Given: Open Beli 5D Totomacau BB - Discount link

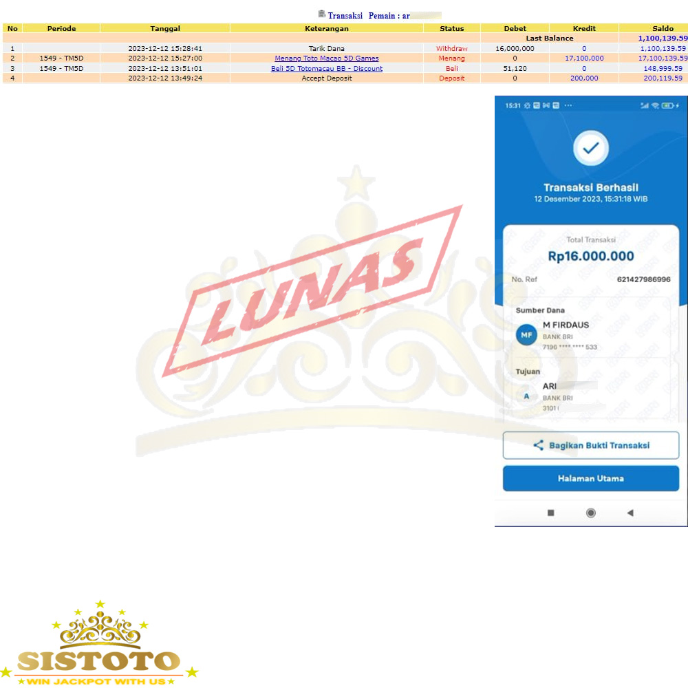Looking at the screenshot, I should click(x=326, y=69).
